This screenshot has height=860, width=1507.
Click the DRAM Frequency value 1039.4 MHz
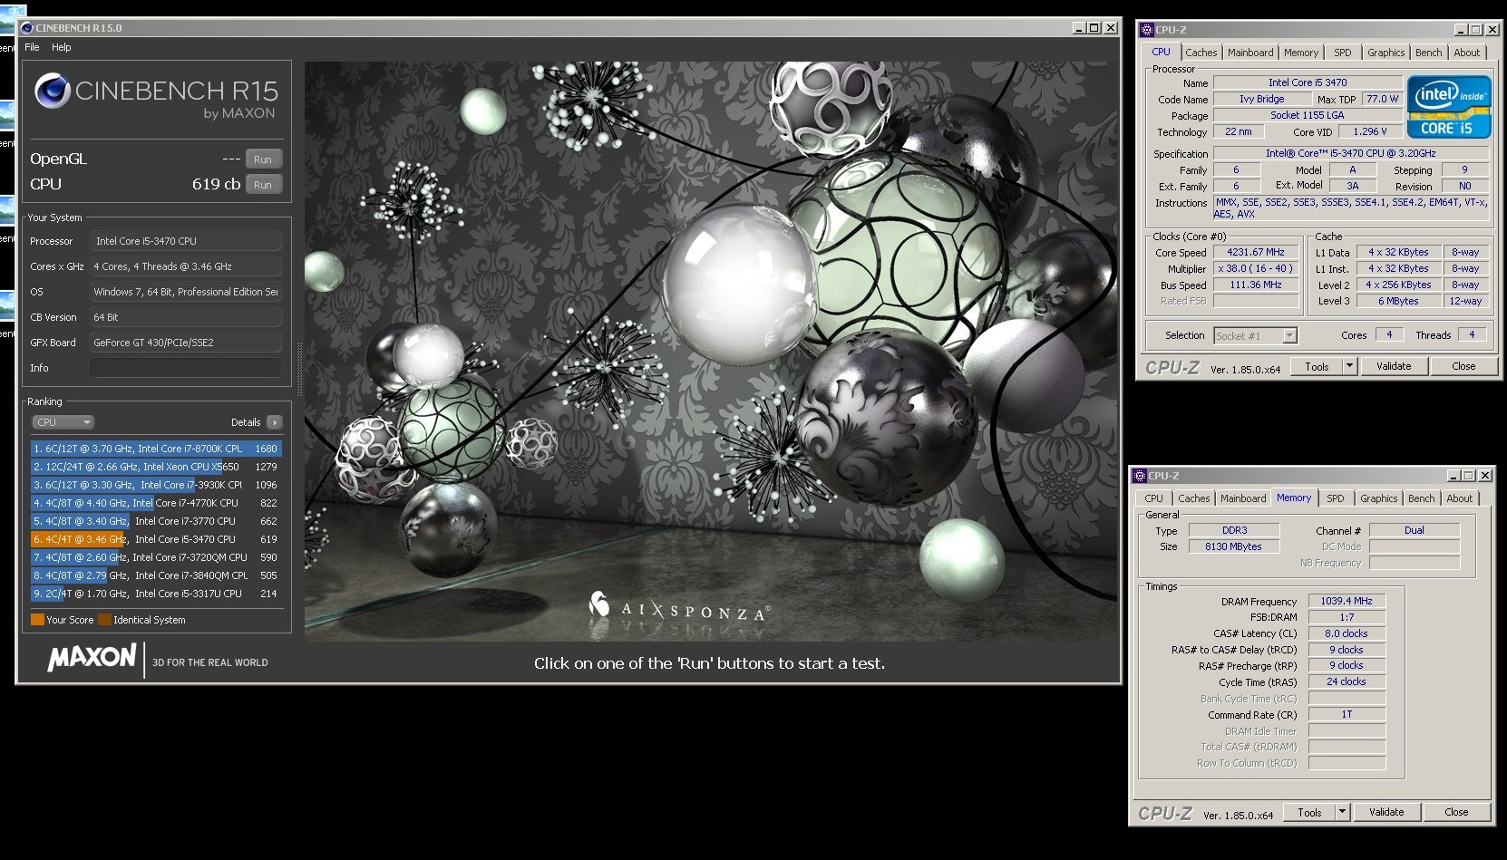[1347, 601]
